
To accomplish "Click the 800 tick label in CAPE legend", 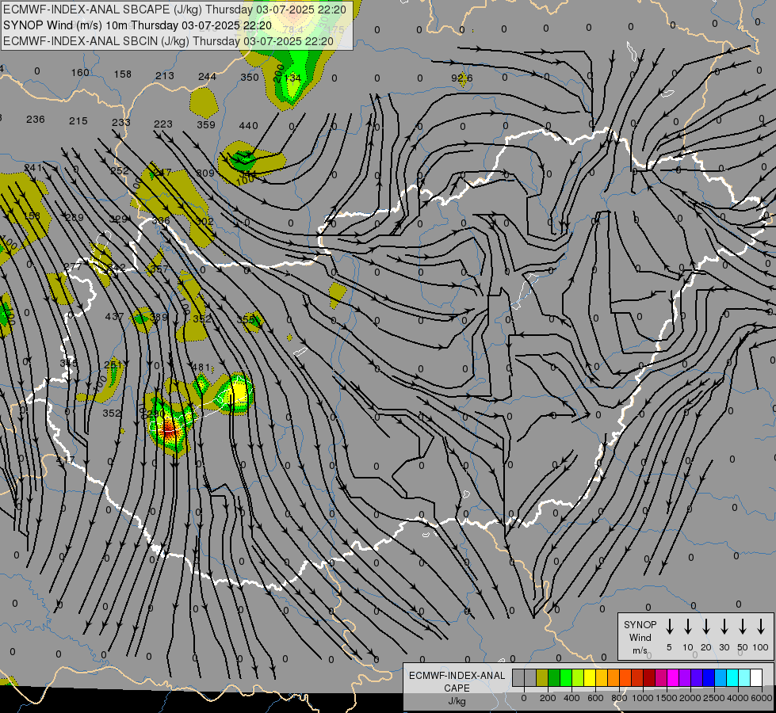I will [x=619, y=698].
